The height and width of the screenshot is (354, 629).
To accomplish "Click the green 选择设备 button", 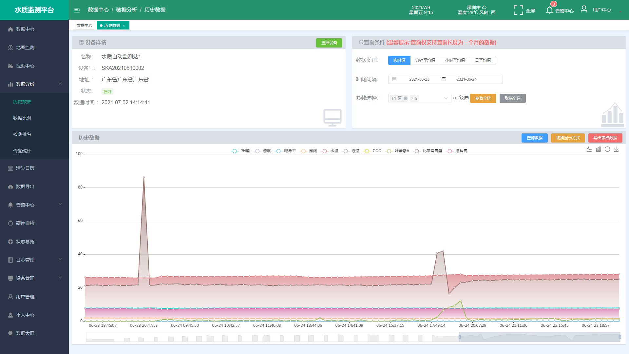I will (x=329, y=43).
